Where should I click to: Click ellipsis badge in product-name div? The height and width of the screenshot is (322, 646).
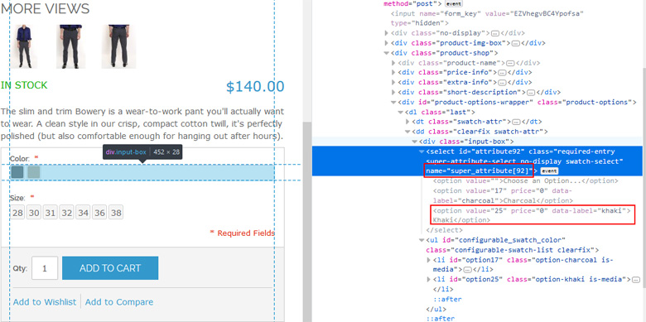tap(510, 64)
